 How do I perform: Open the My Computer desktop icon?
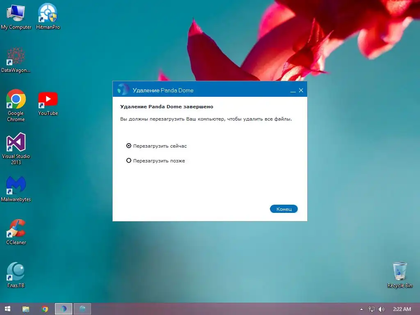16,16
